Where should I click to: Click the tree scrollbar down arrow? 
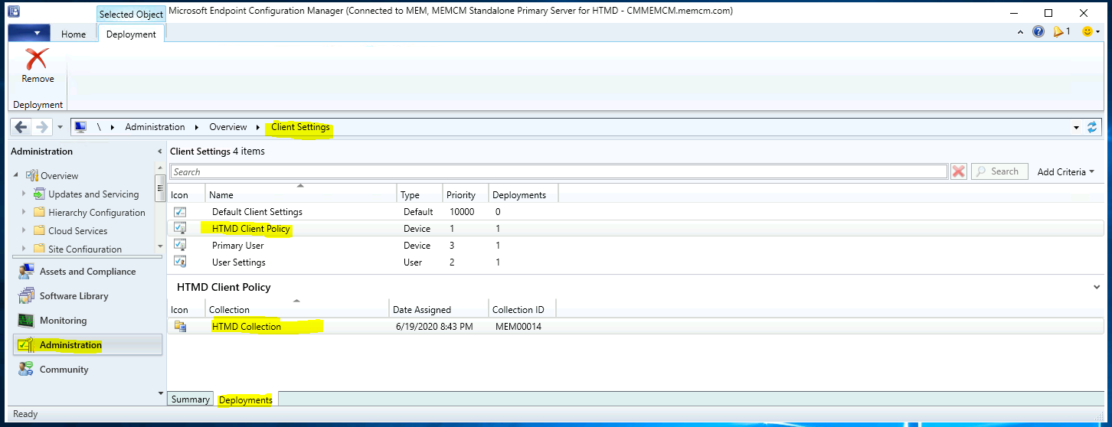tap(160, 246)
